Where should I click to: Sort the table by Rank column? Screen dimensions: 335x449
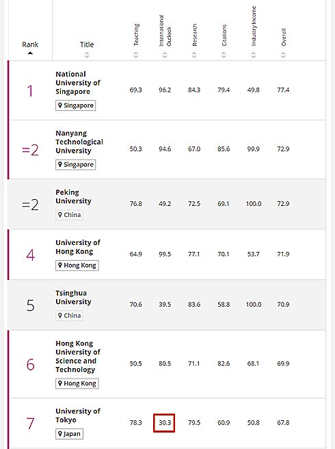pos(30,47)
